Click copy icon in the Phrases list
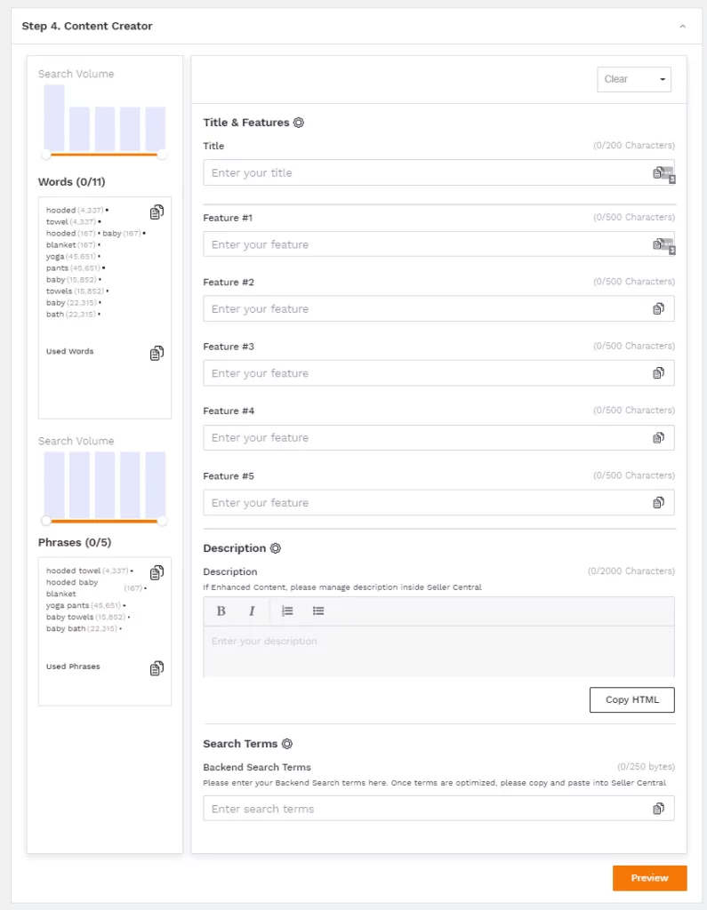Viewport: 707px width, 910px height. pyautogui.click(x=157, y=572)
